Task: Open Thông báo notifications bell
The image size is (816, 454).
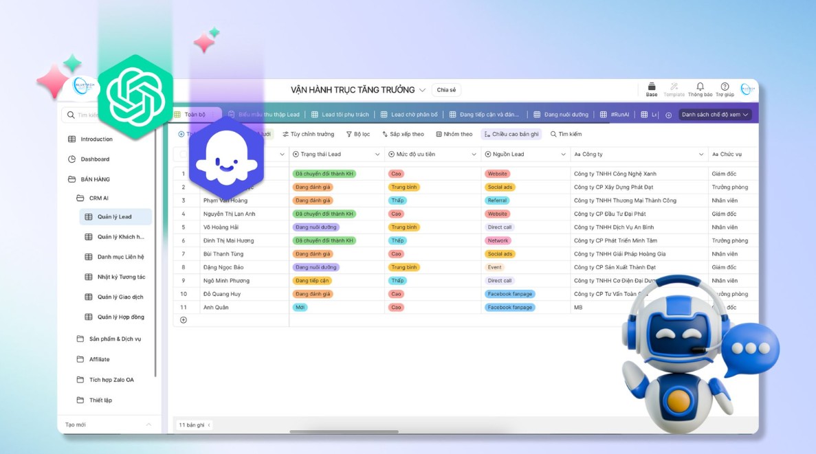Action: click(700, 89)
